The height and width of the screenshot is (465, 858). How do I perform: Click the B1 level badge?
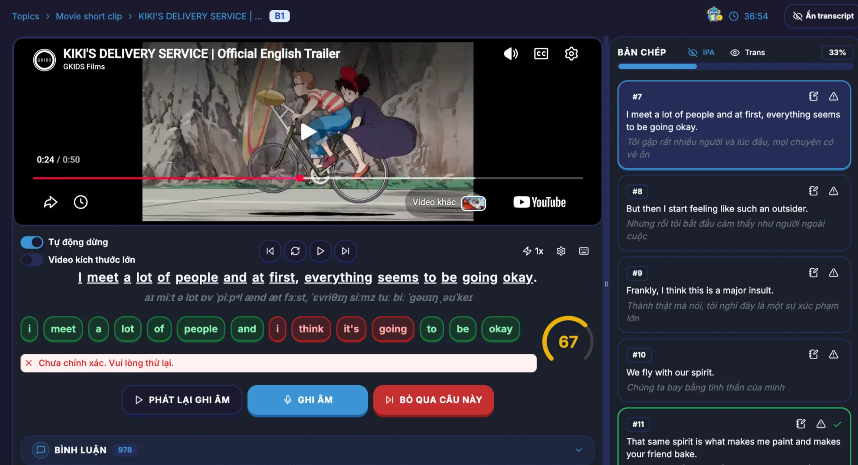[279, 16]
